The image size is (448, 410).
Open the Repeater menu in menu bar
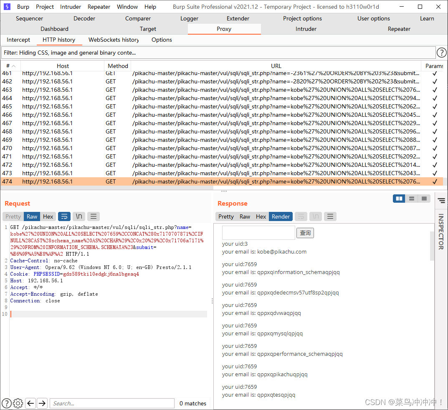pos(99,7)
